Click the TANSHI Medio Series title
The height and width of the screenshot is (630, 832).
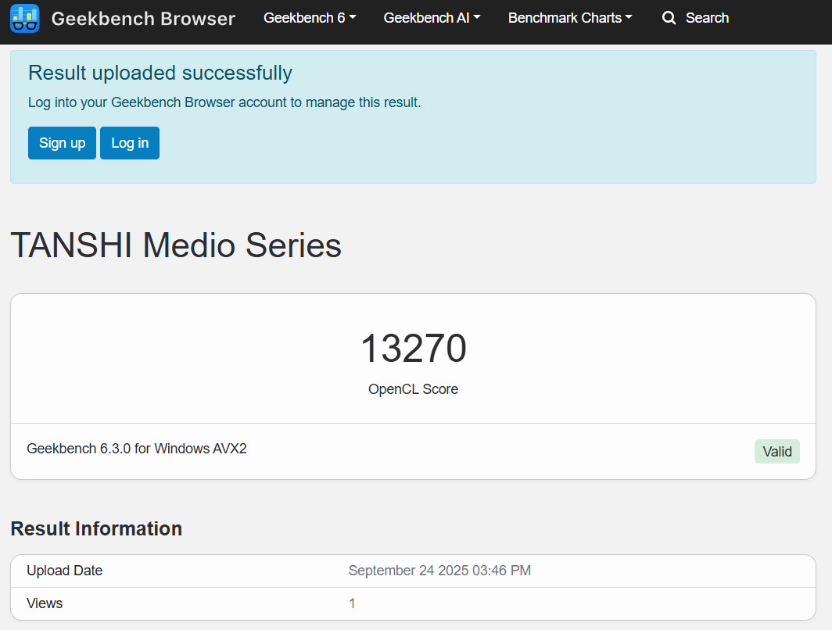pyautogui.click(x=176, y=245)
